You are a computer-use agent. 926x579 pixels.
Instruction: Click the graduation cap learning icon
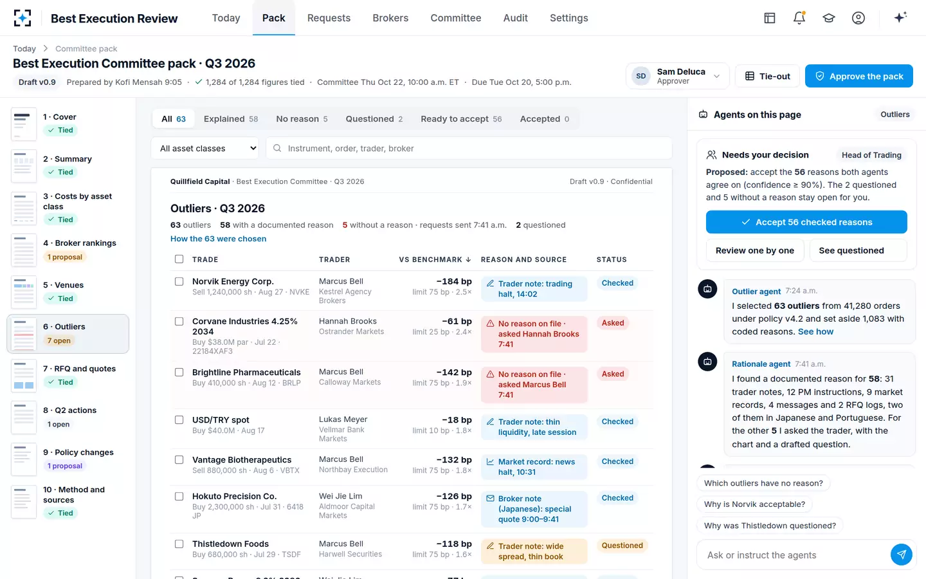pyautogui.click(x=829, y=18)
